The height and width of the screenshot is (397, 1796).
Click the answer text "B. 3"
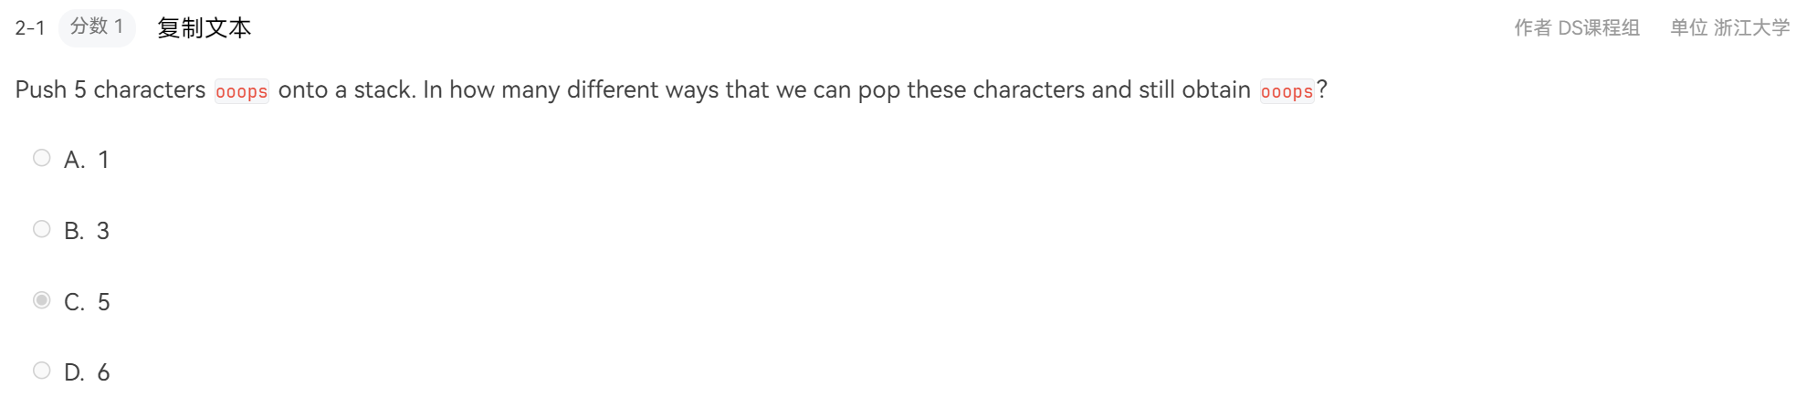[87, 231]
